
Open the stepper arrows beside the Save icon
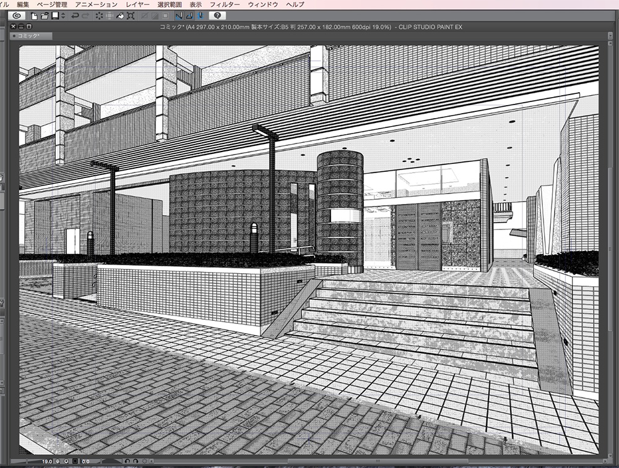click(x=63, y=17)
